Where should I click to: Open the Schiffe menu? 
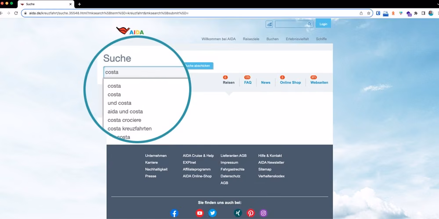point(321,39)
